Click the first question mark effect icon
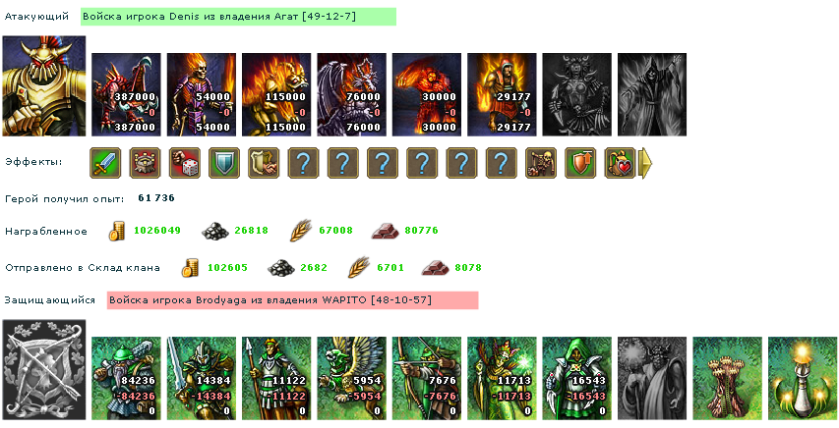The image size is (839, 428). tap(303, 163)
